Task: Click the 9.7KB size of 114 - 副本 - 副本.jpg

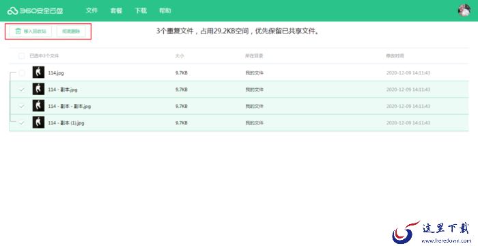Action: (182, 106)
